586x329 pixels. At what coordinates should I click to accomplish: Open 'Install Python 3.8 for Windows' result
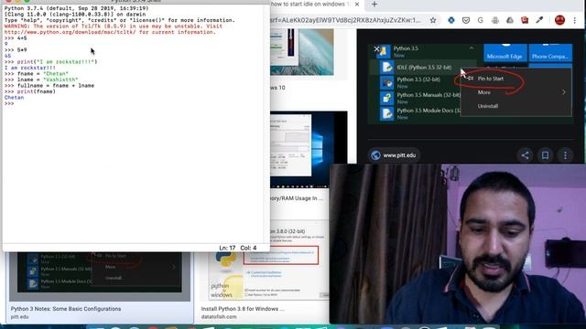coord(243,309)
